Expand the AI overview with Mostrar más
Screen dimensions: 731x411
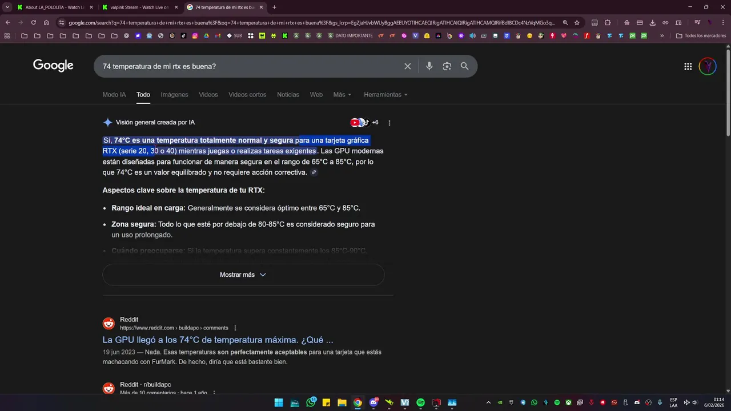point(243,275)
